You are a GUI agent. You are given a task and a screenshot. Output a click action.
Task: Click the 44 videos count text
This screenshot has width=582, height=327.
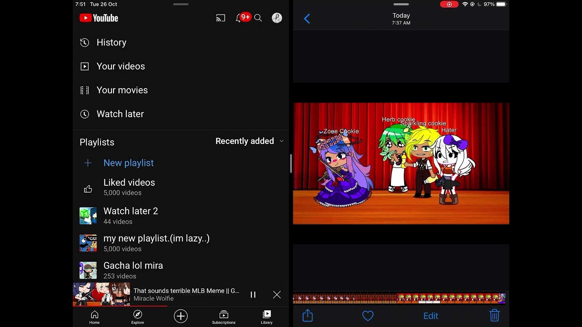(x=118, y=222)
